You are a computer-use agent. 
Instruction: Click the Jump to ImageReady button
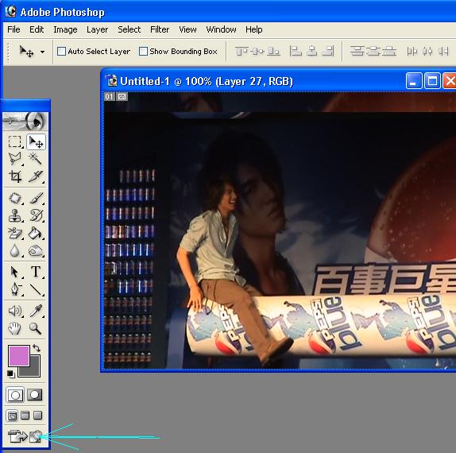click(x=25, y=436)
